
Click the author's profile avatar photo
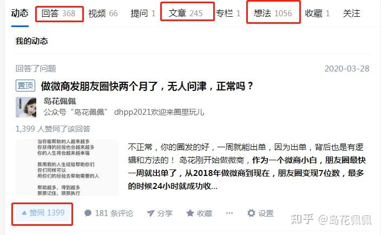pyautogui.click(x=26, y=107)
